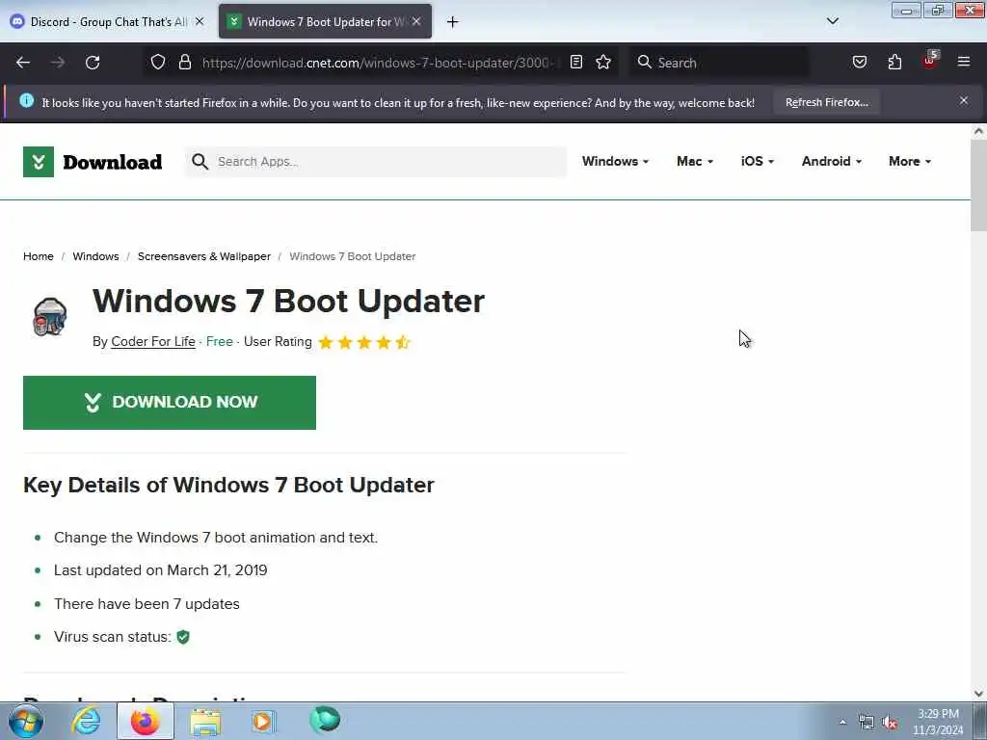Go back with the Firefox back arrow
The width and height of the screenshot is (987, 740).
click(x=23, y=63)
